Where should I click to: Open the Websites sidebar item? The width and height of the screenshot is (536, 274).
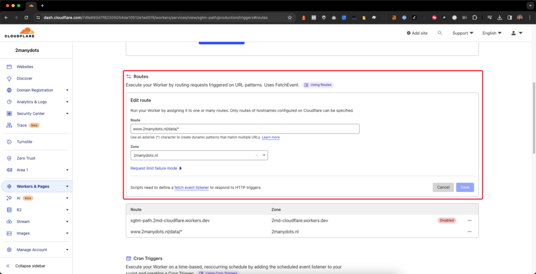[25, 66]
